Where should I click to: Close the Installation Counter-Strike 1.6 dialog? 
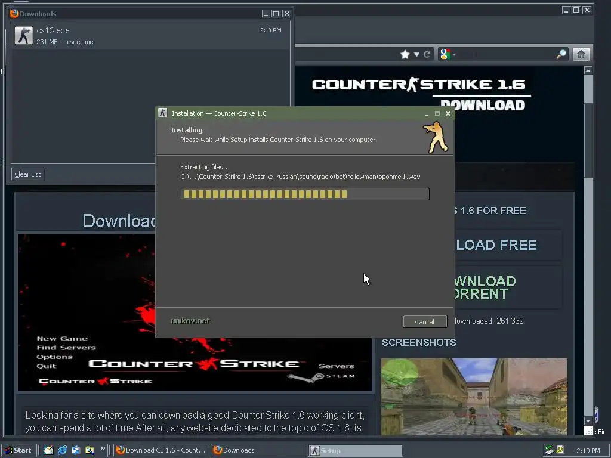pyautogui.click(x=448, y=113)
